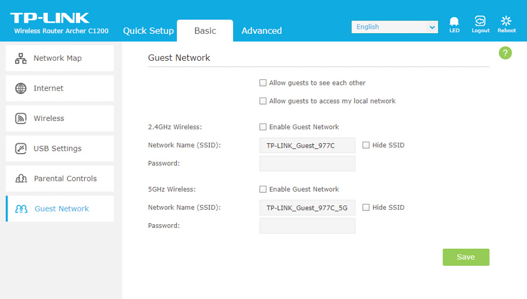Screen dimensions: 527x299
Task: Click the 2.4GHz Network Name SSID field
Action: (307, 145)
